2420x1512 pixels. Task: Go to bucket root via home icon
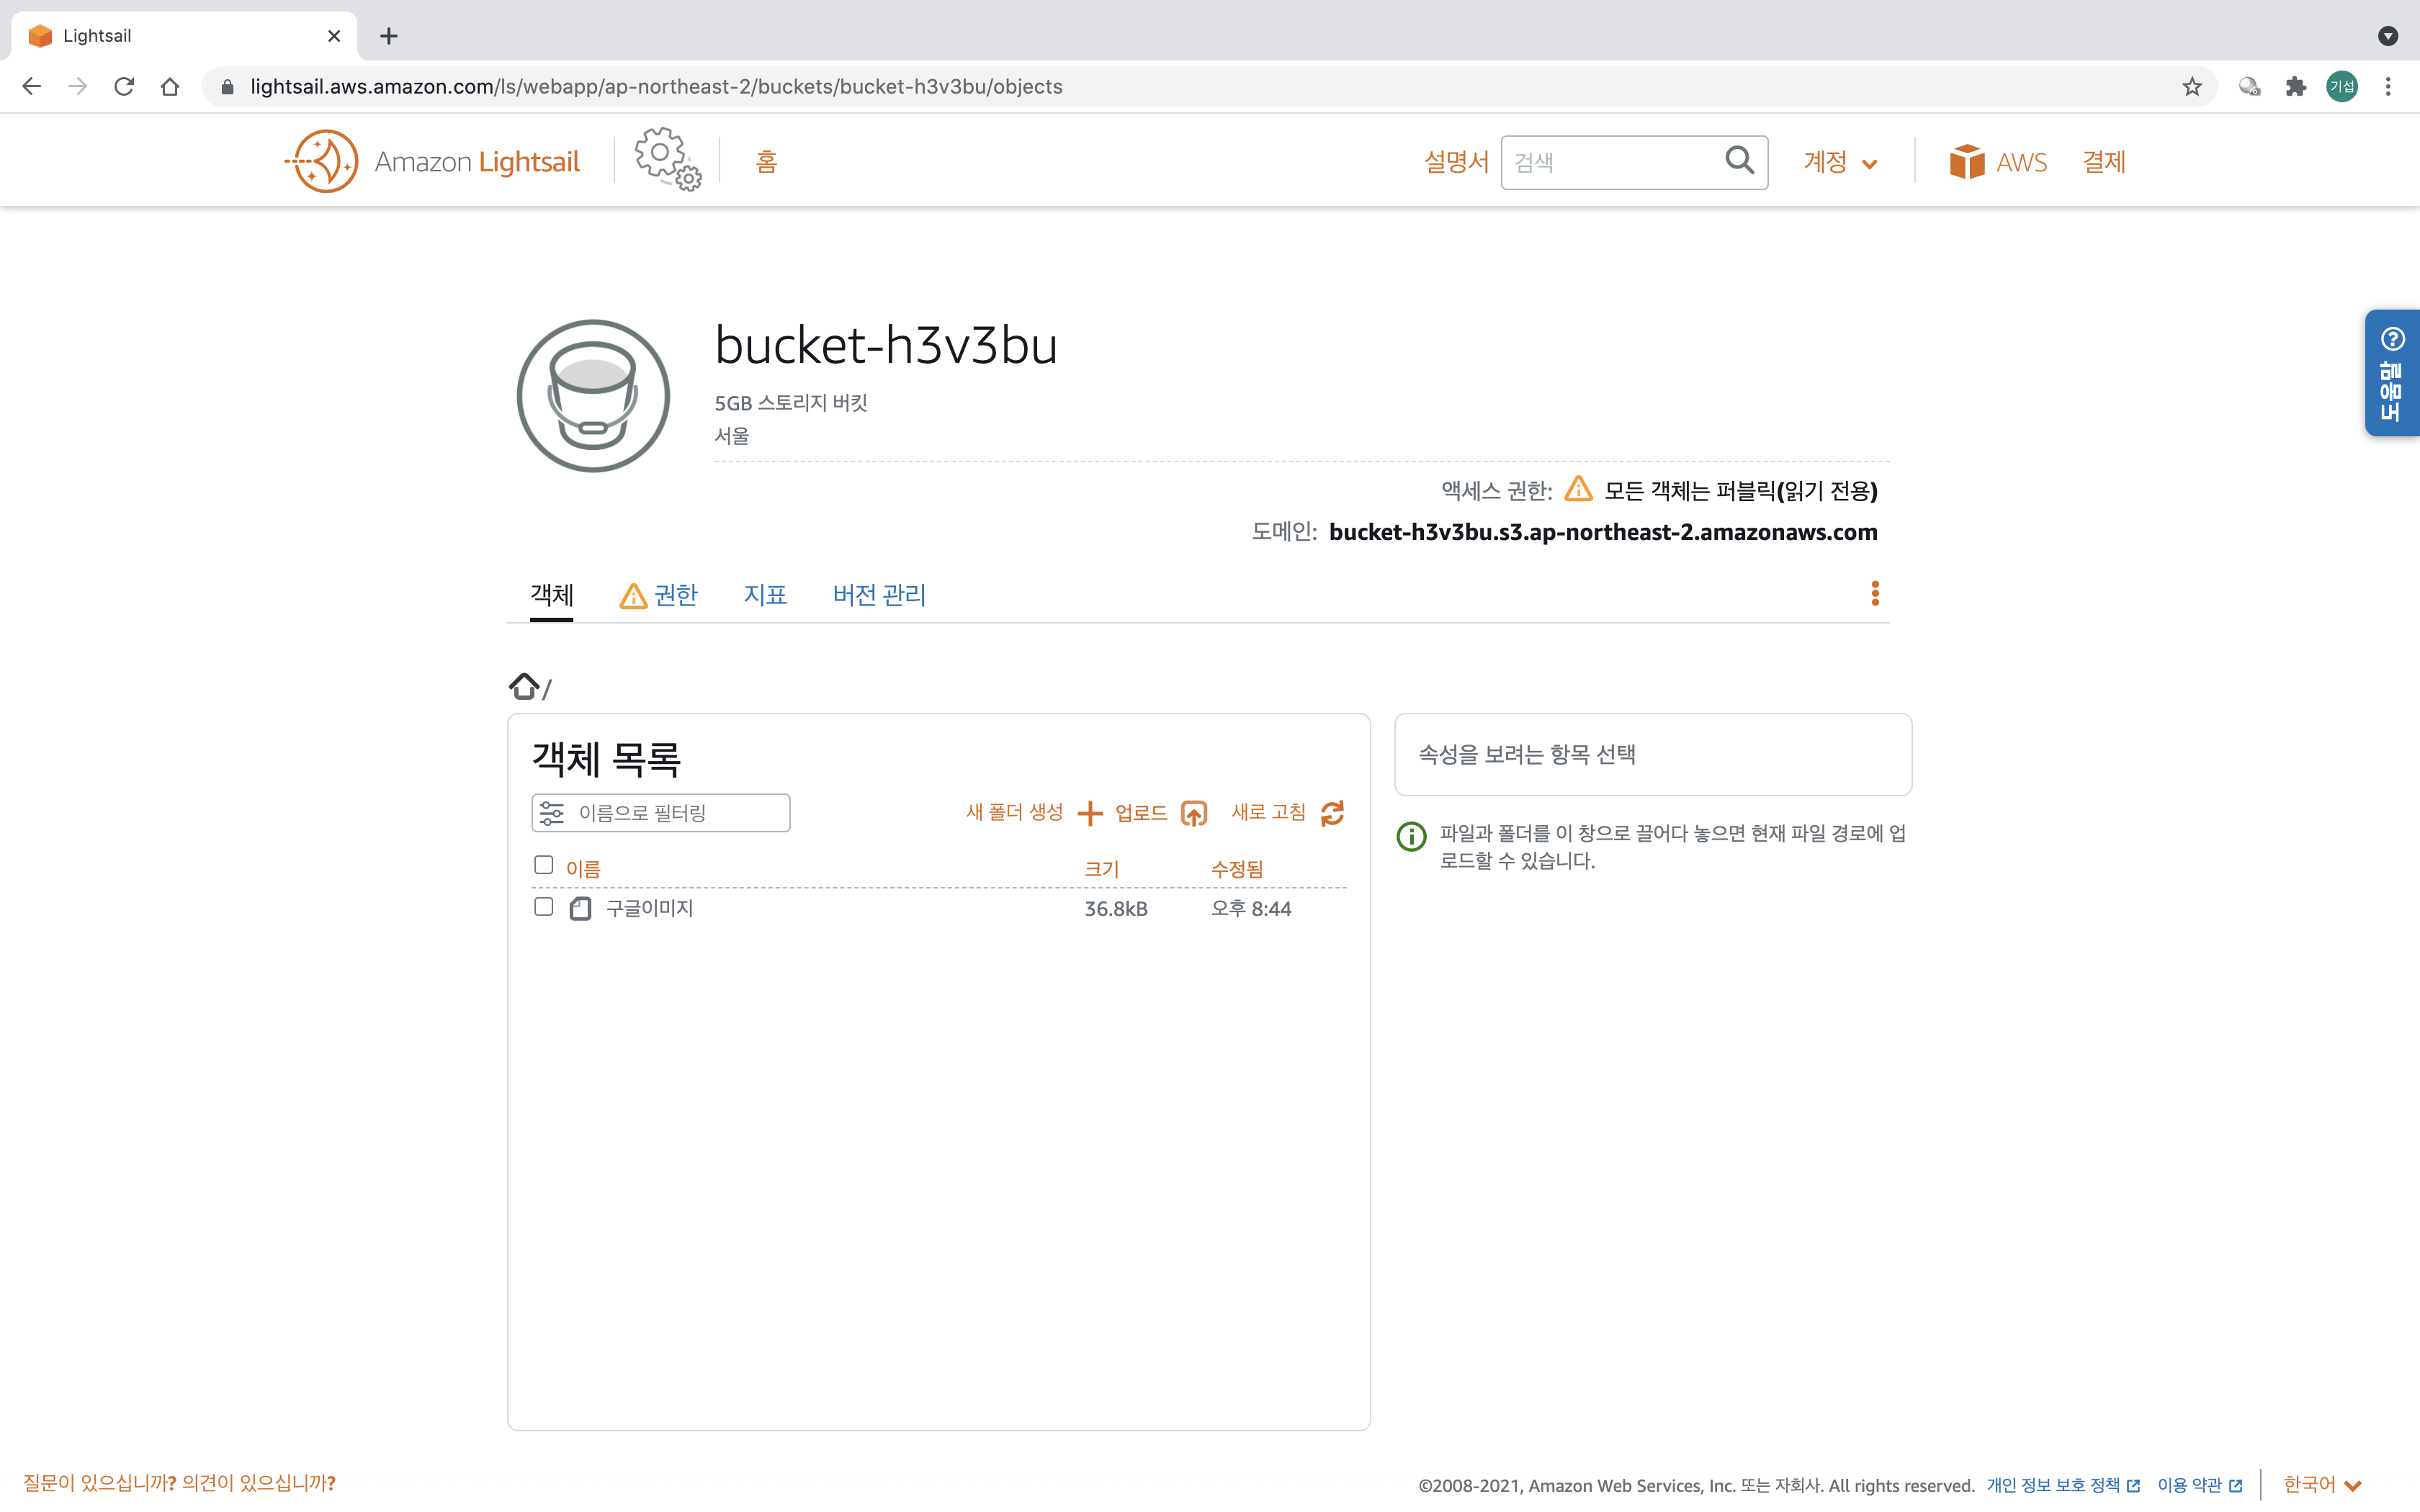523,686
